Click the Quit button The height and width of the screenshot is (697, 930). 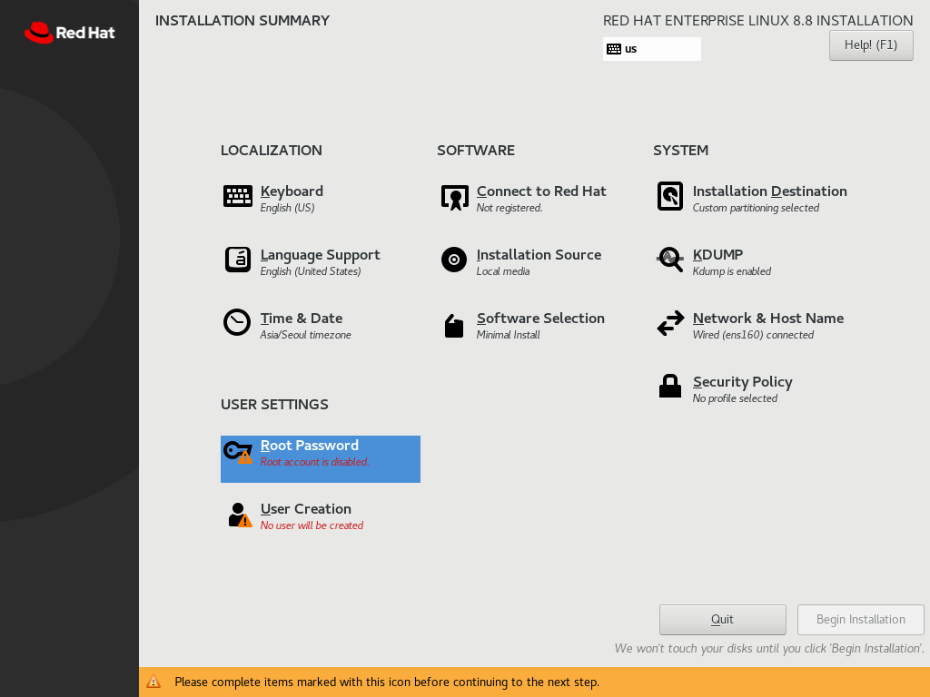point(722,619)
